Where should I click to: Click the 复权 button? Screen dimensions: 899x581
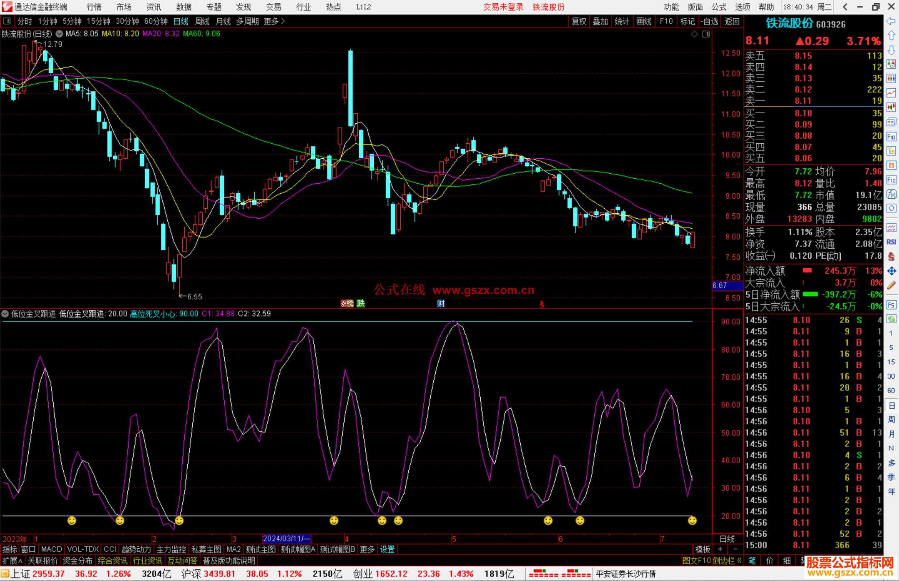(579, 21)
